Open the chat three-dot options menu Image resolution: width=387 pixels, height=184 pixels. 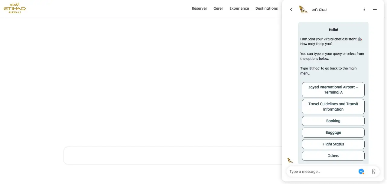point(364,9)
